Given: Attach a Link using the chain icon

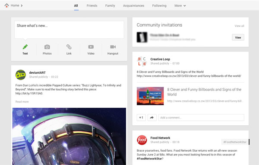Looking at the screenshot, I should [x=69, y=47].
